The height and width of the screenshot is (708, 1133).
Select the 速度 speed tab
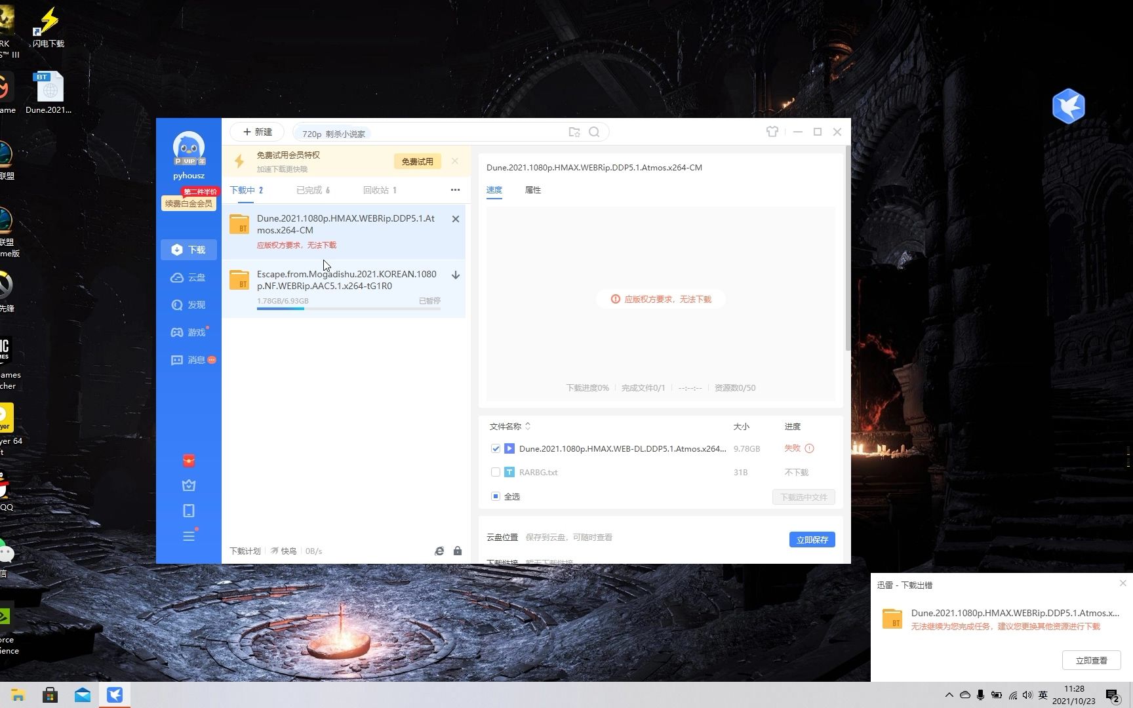(x=494, y=190)
